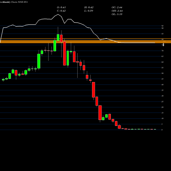Select the open value 'O: 0.41'

click(x=61, y=8)
